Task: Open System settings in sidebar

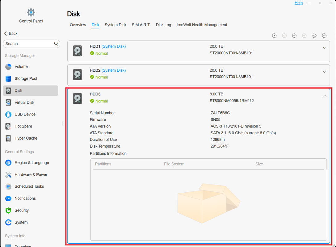Action: tap(31, 223)
